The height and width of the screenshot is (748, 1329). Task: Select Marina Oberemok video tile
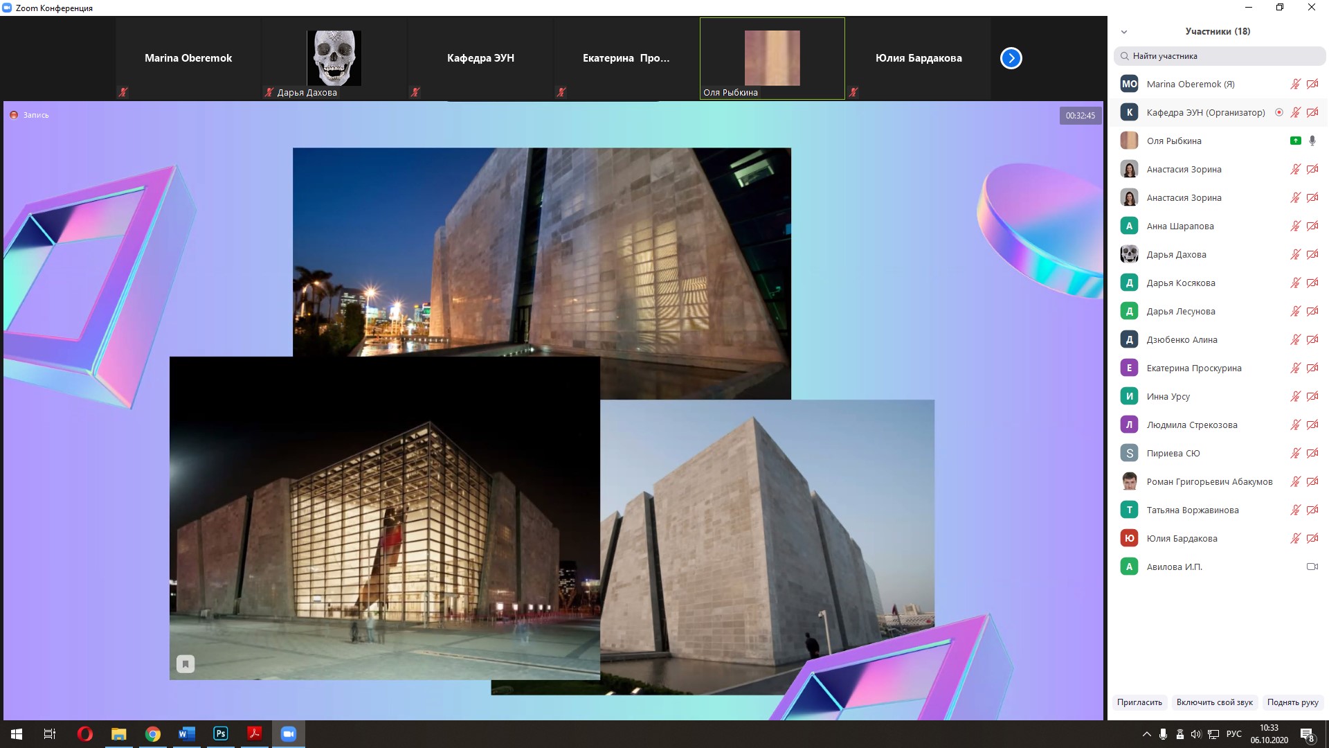[x=188, y=58]
